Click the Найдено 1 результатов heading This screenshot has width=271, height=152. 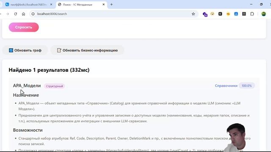pyautogui.click(x=49, y=70)
